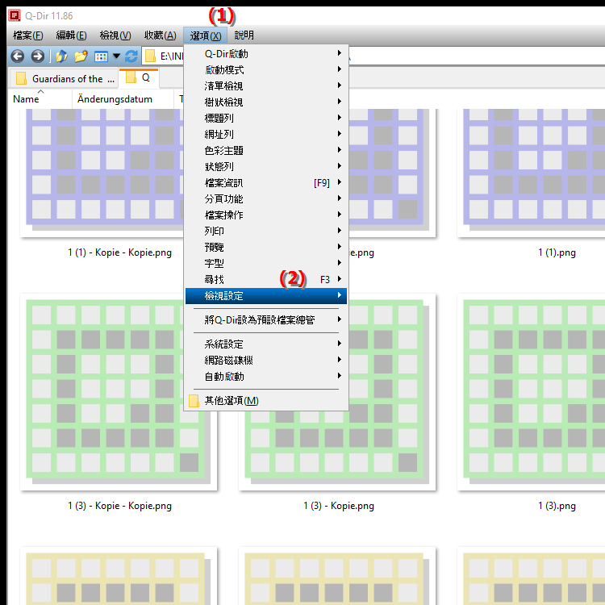
Task: Click the back navigation arrow
Action: coord(18,56)
